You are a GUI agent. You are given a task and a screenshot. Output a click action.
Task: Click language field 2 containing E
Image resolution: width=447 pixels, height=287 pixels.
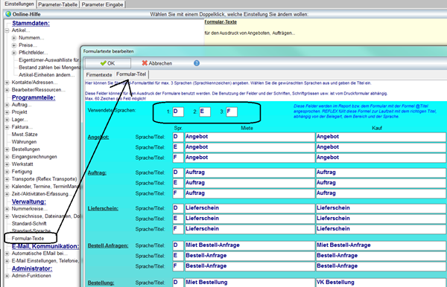coord(205,112)
